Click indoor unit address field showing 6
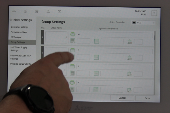 click(x=114, y=67)
